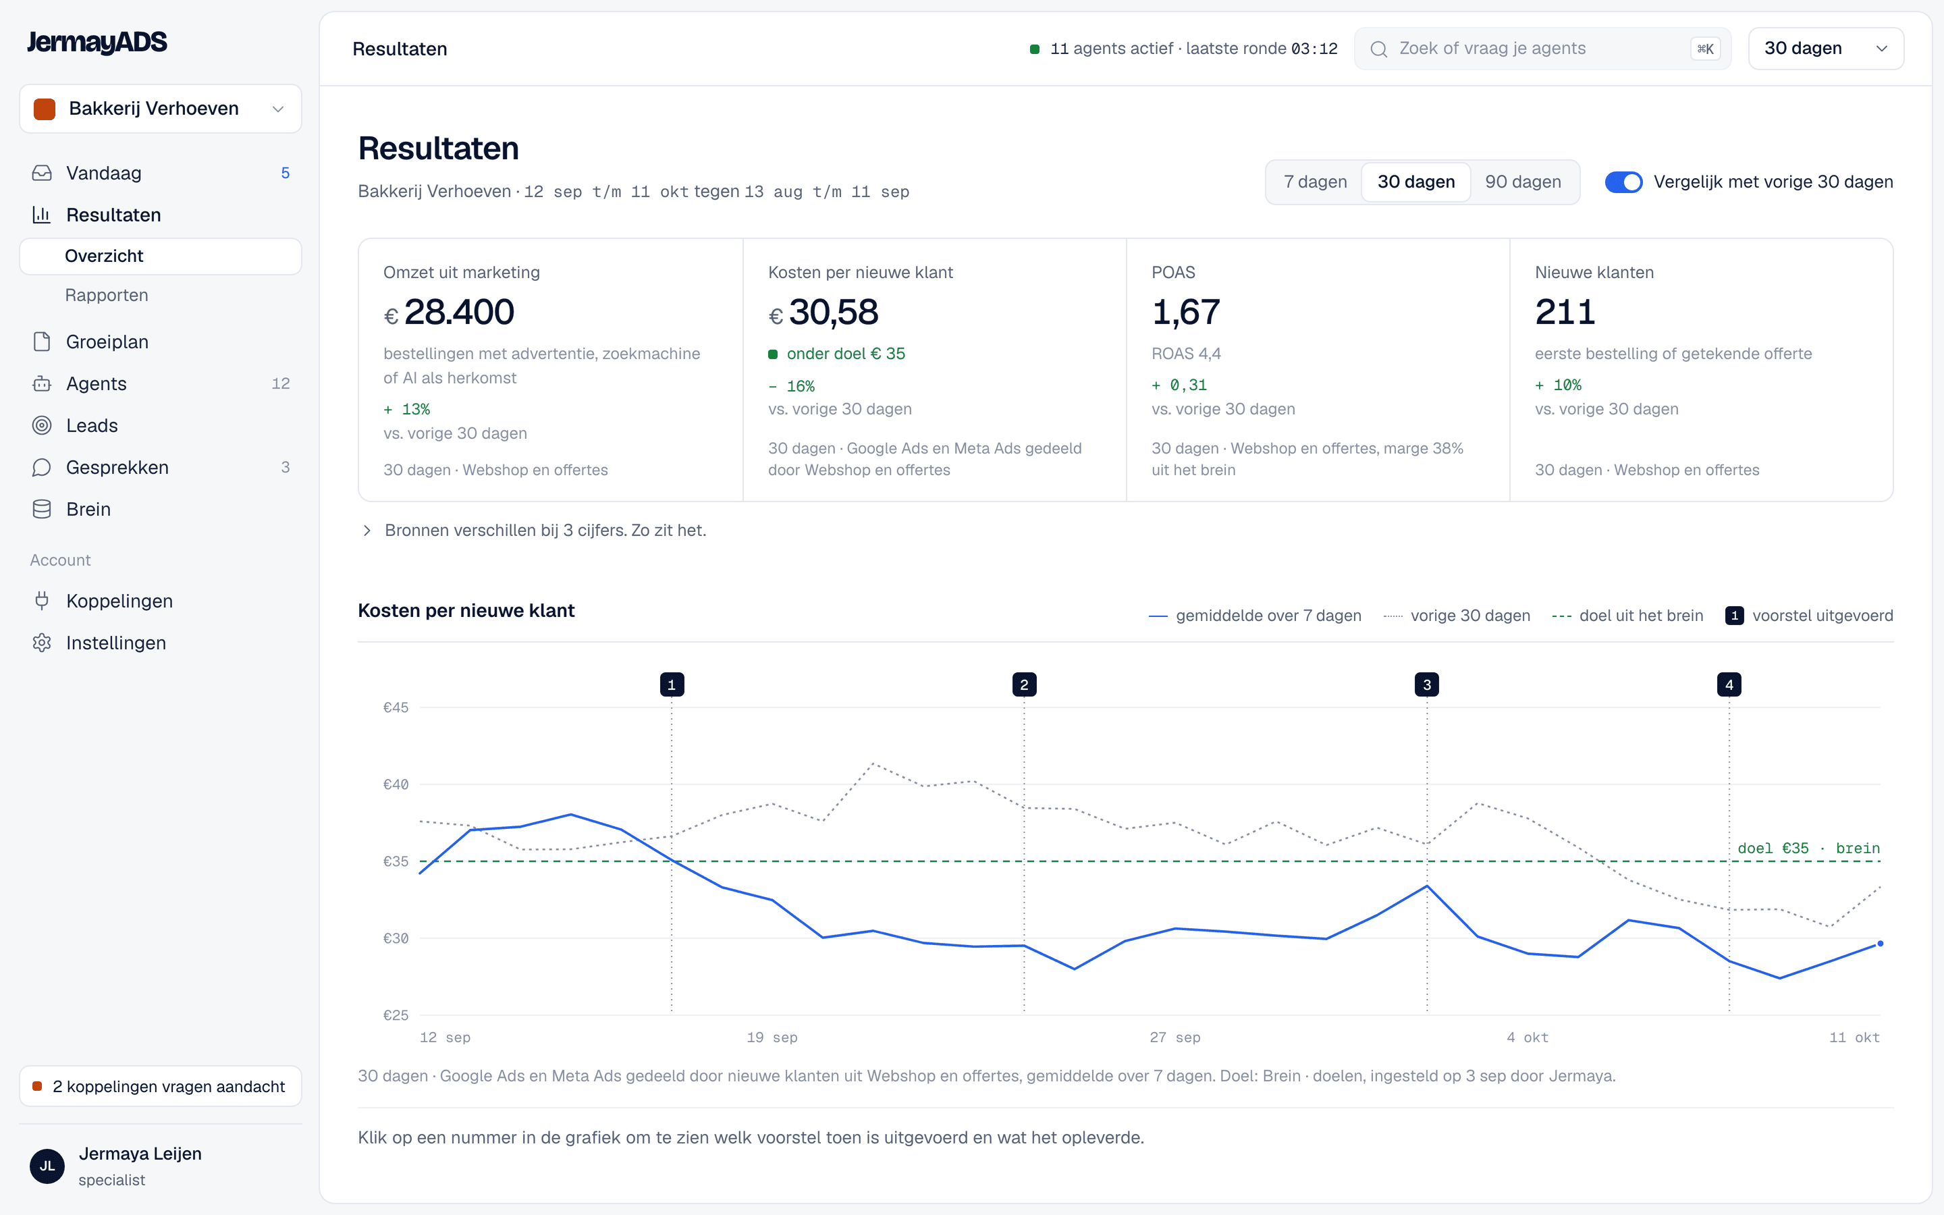Click the Agents count badge 12
This screenshot has height=1215, width=1944.
tap(280, 383)
